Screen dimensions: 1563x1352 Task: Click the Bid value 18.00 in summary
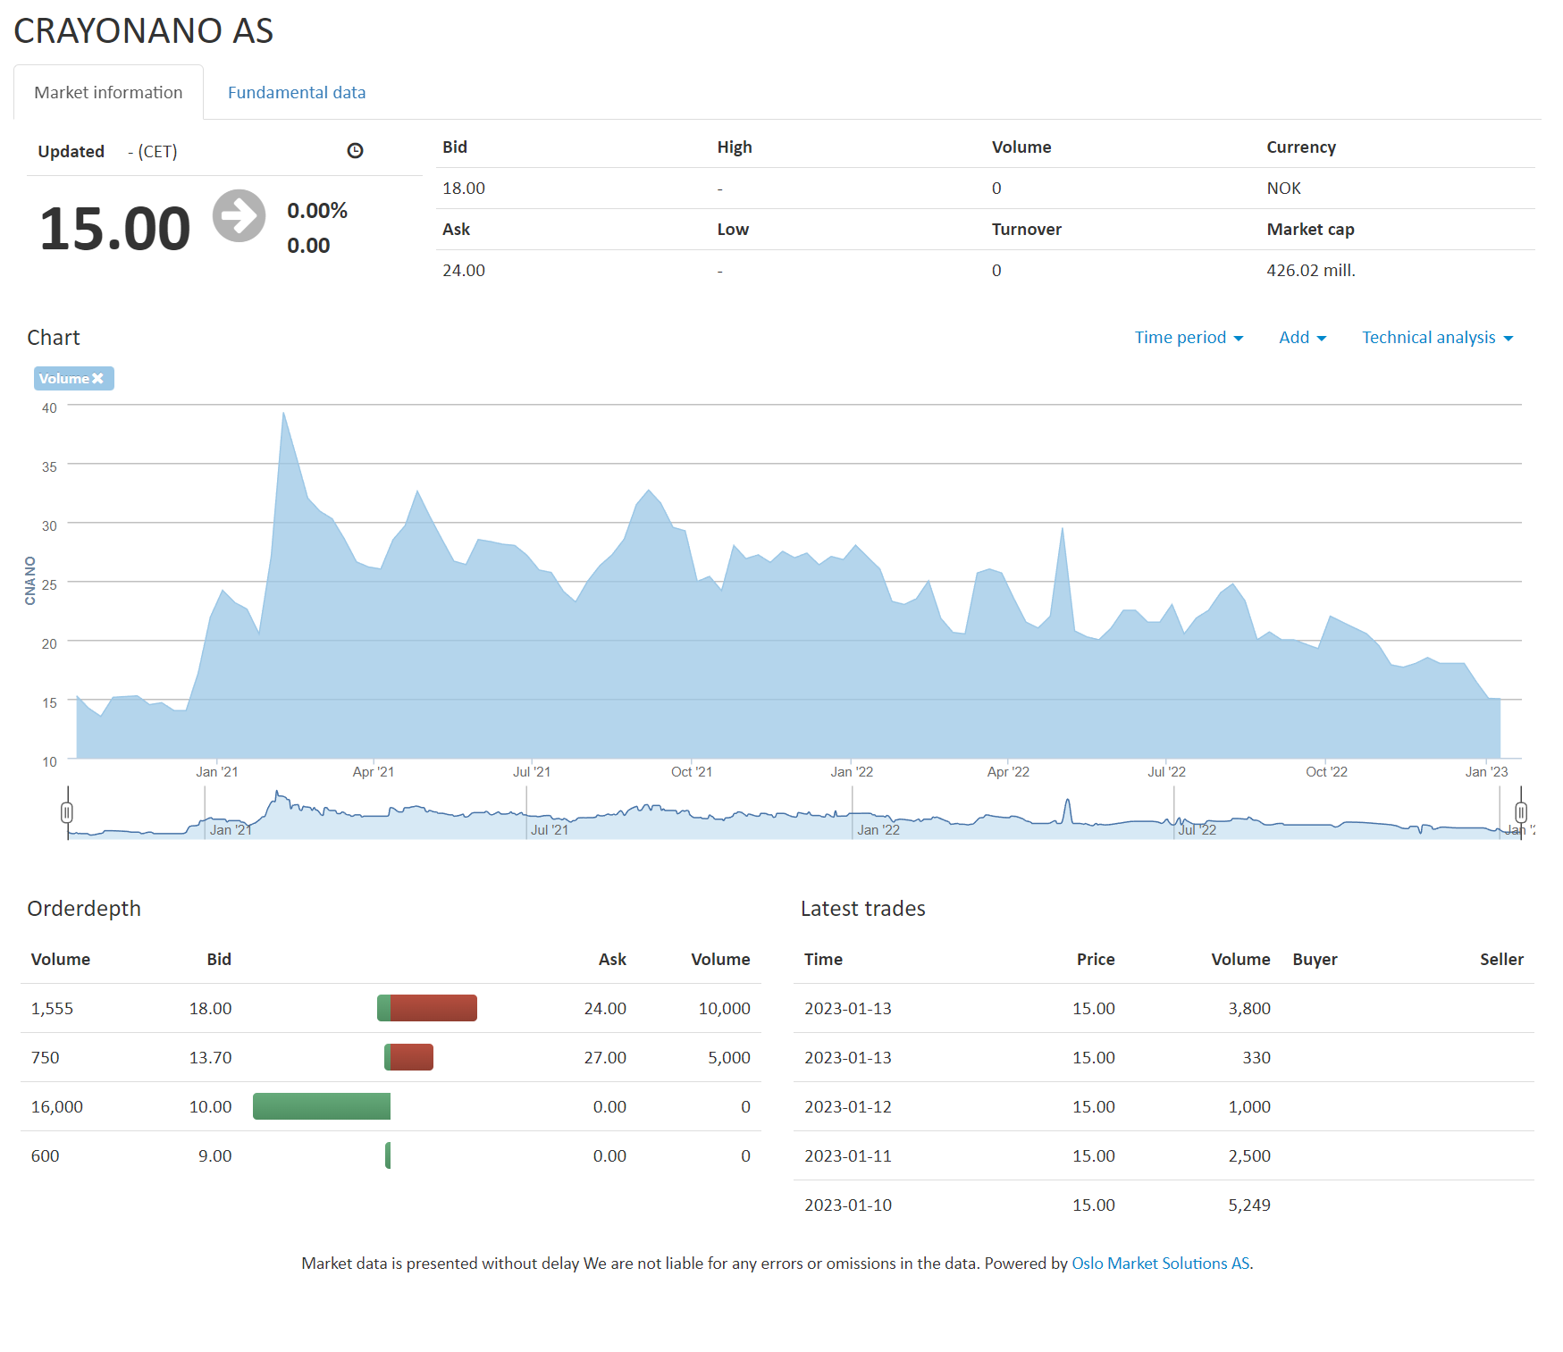(x=464, y=189)
